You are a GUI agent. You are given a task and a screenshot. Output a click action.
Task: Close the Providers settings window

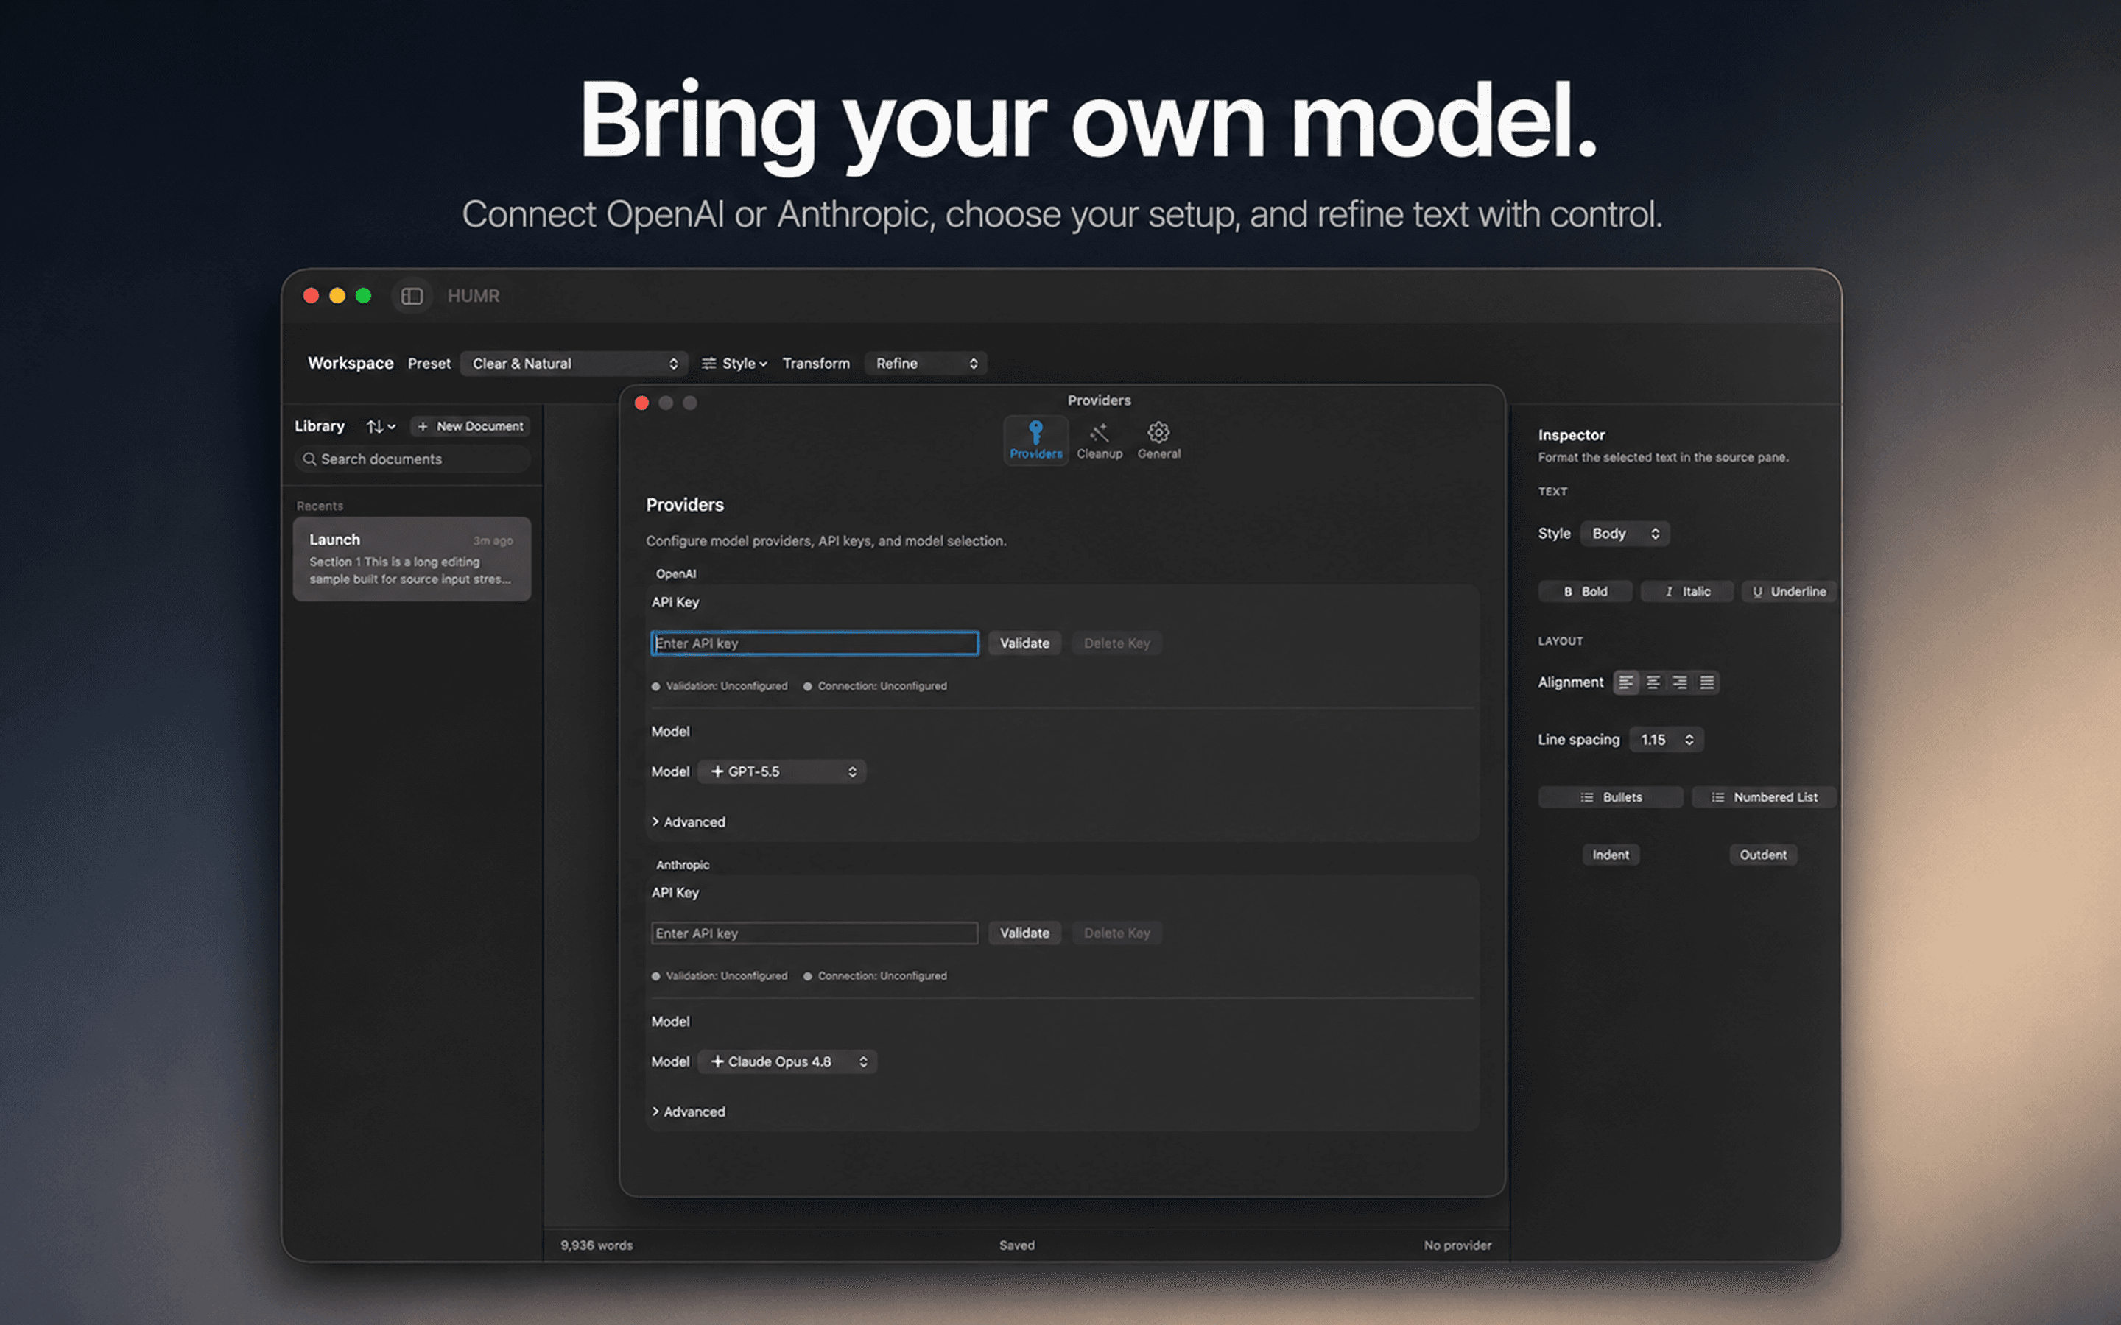641,403
